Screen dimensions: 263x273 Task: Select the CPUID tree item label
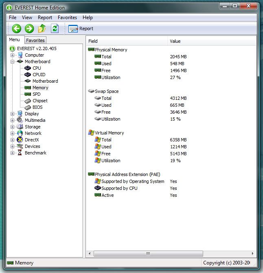pyautogui.click(x=39, y=75)
